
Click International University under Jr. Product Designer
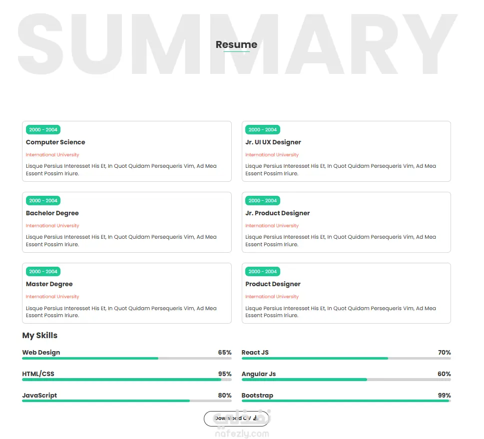[272, 226]
